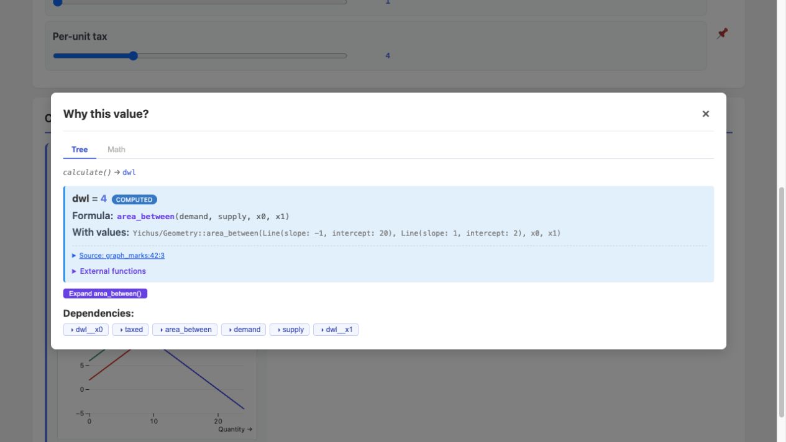Click the Expand area_between() button
The height and width of the screenshot is (442, 786).
105,294
